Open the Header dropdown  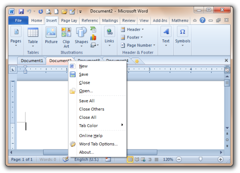click(x=132, y=29)
